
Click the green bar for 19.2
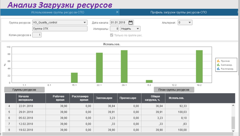click(x=199, y=67)
